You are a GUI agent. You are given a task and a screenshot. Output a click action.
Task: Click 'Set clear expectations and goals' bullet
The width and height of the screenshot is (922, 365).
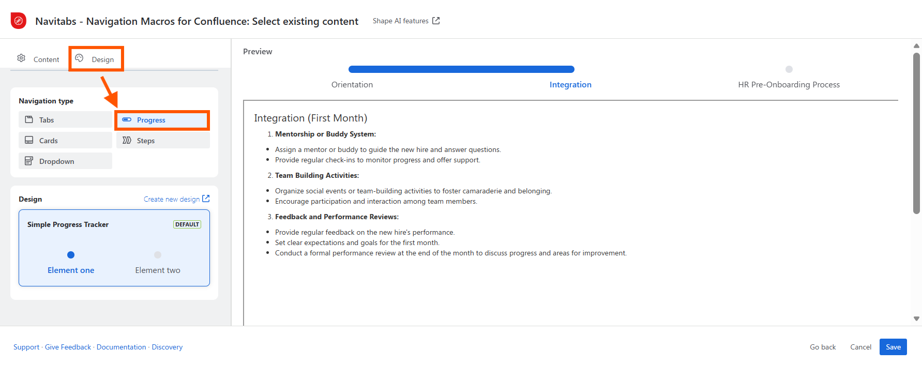pos(357,242)
